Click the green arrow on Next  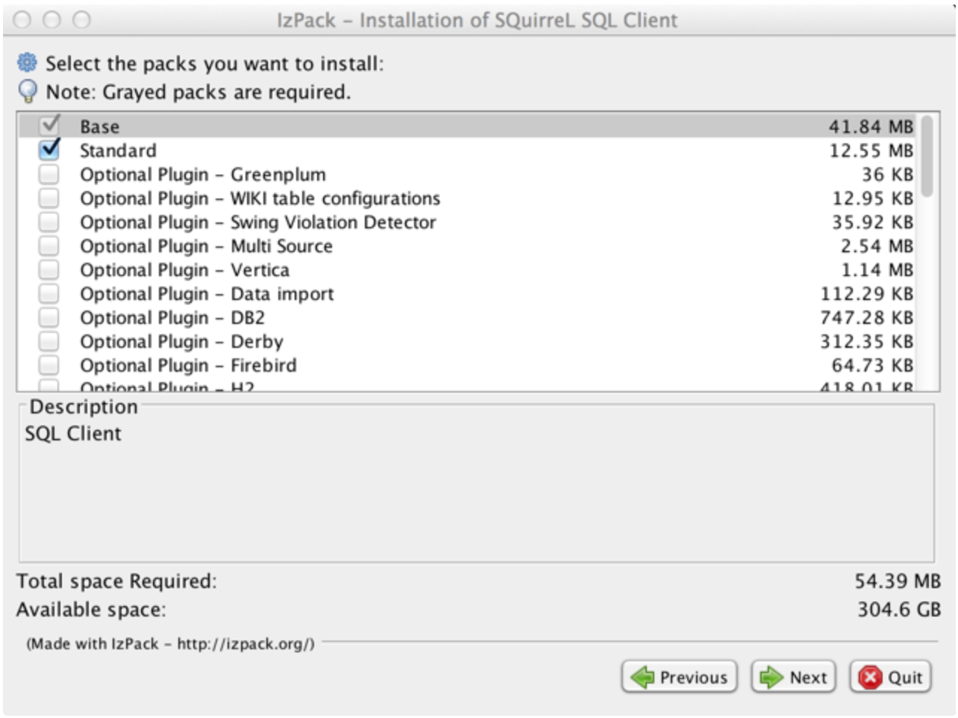point(771,677)
